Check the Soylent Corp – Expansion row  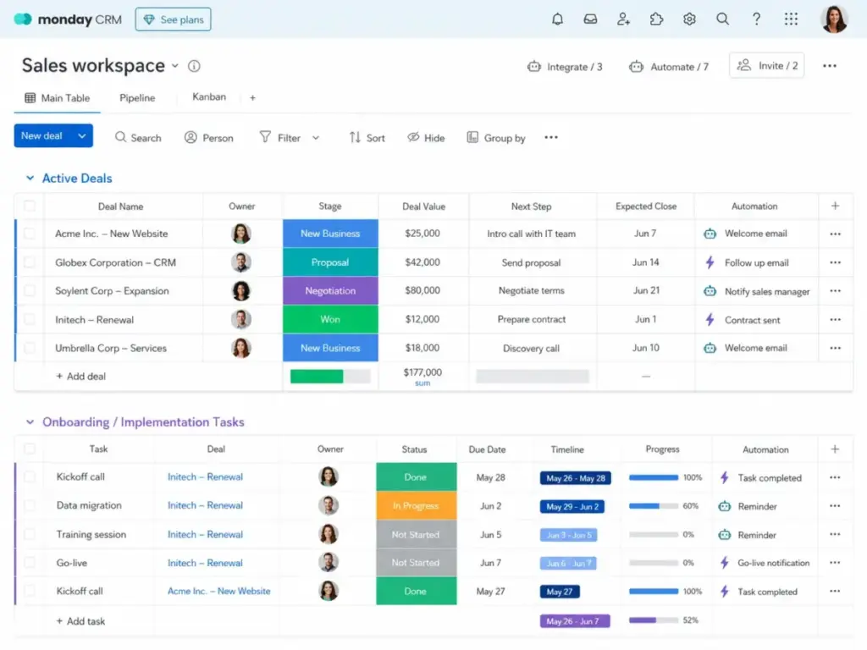[x=30, y=291]
